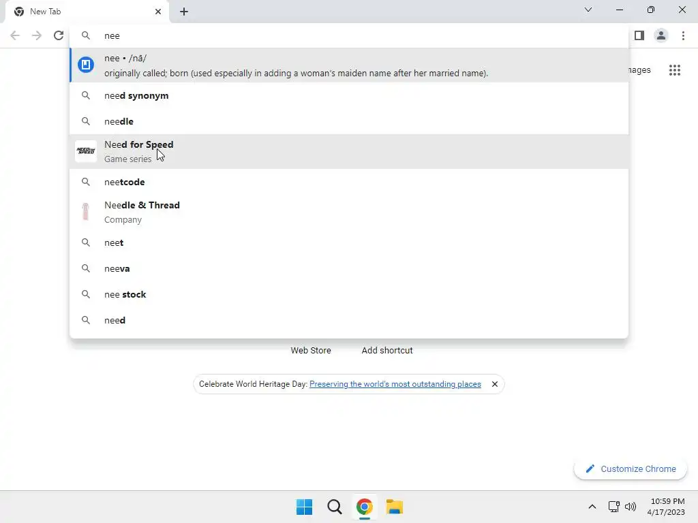
Task: Open the Google apps grid
Action: point(675,70)
